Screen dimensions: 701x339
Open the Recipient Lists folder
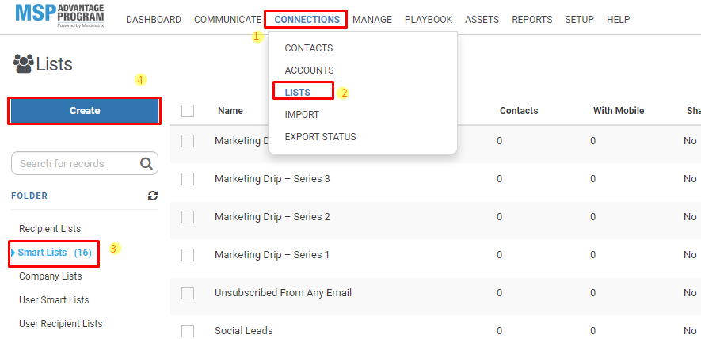[50, 229]
